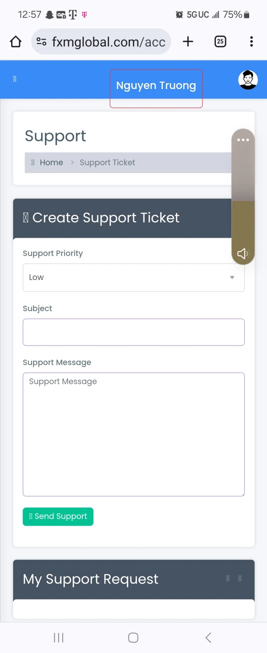
Task: Open the browser three-dot overflow menu
Action: (x=251, y=42)
